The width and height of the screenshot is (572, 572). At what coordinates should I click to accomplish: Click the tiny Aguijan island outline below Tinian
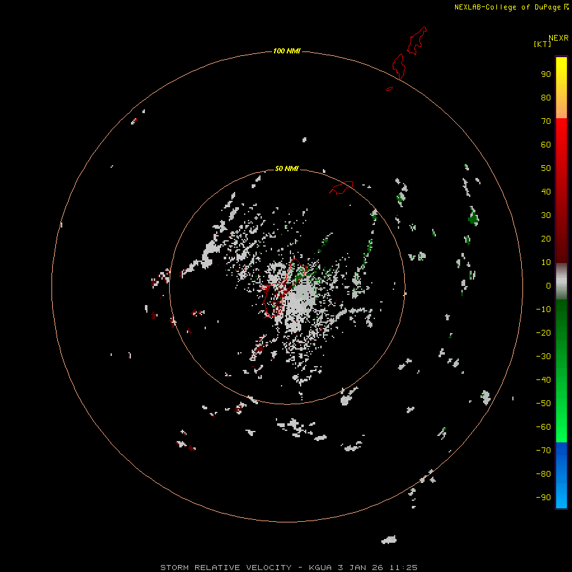(x=390, y=88)
